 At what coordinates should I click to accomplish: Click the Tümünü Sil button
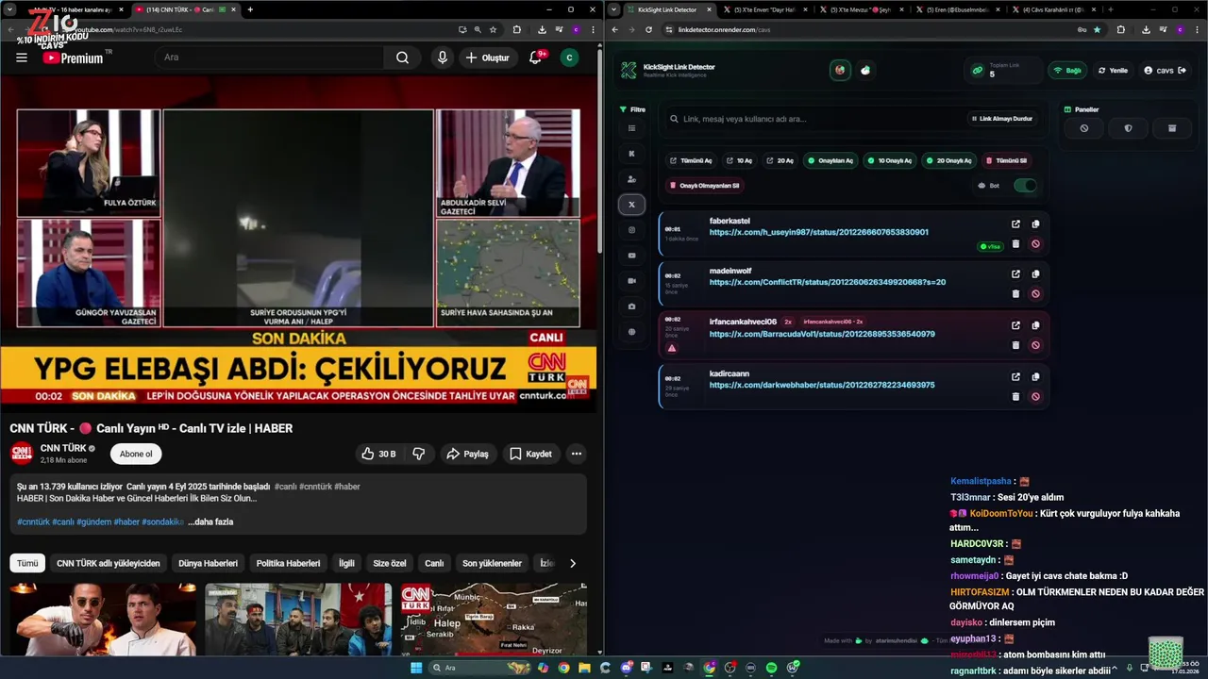coord(1006,160)
